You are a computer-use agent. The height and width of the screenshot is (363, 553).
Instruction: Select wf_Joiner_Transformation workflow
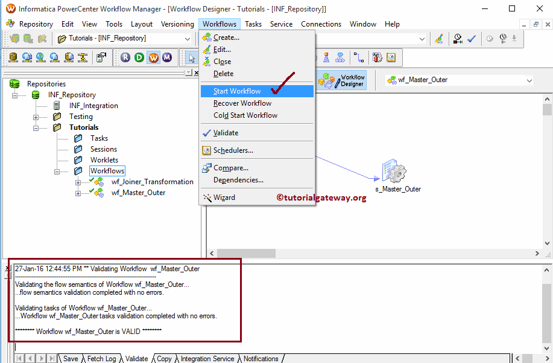tap(153, 182)
